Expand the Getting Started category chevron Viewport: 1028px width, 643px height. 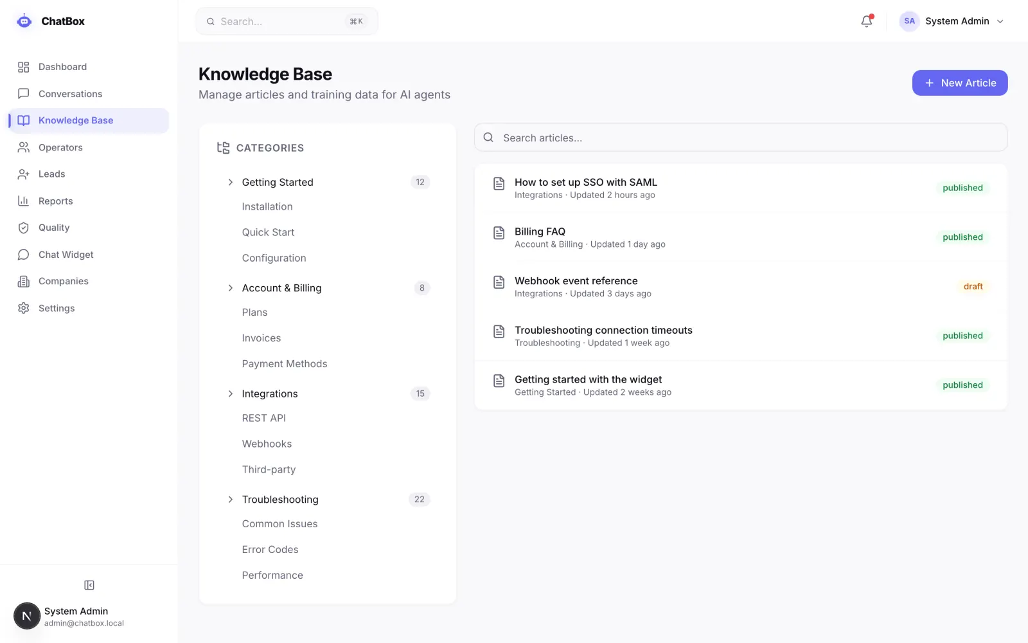click(x=230, y=183)
